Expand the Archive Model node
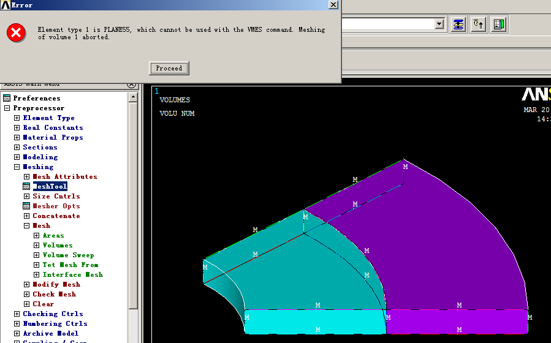The width and height of the screenshot is (551, 343). [x=17, y=334]
